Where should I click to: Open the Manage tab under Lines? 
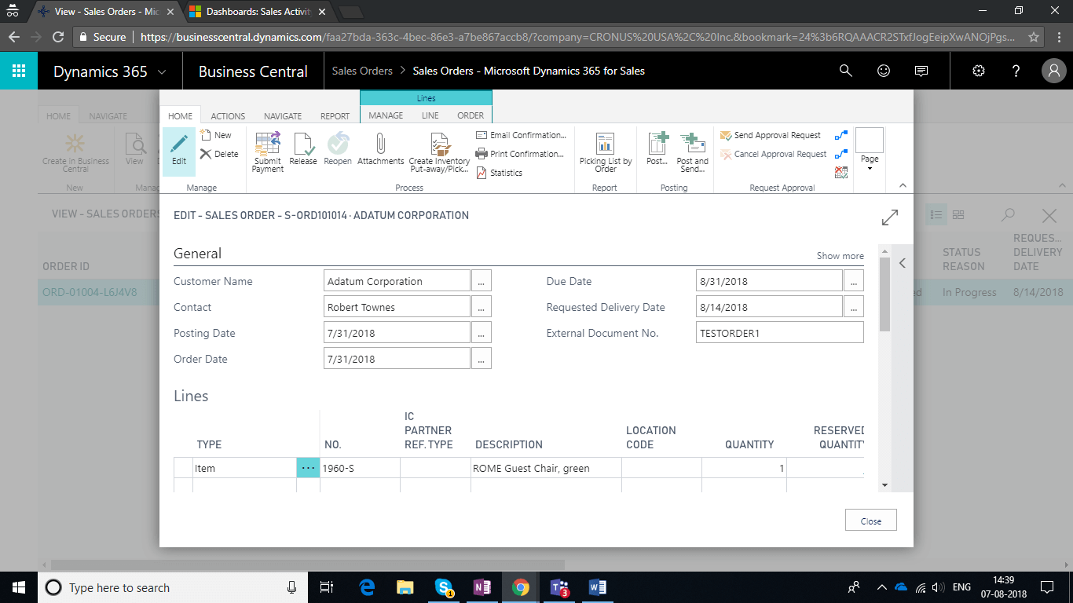[x=386, y=115]
